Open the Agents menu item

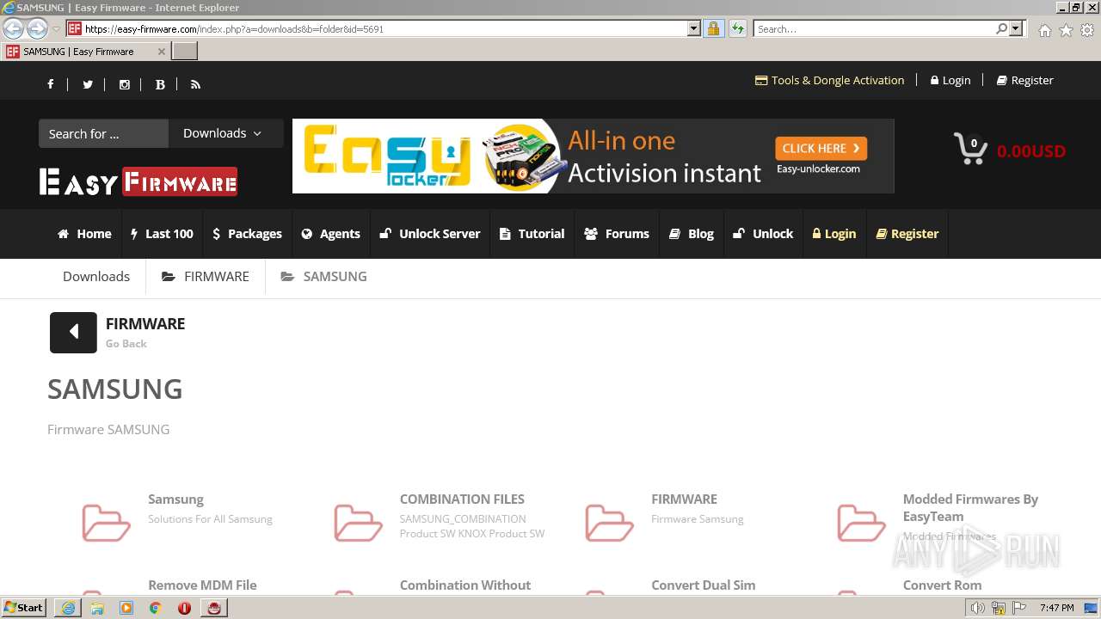331,234
